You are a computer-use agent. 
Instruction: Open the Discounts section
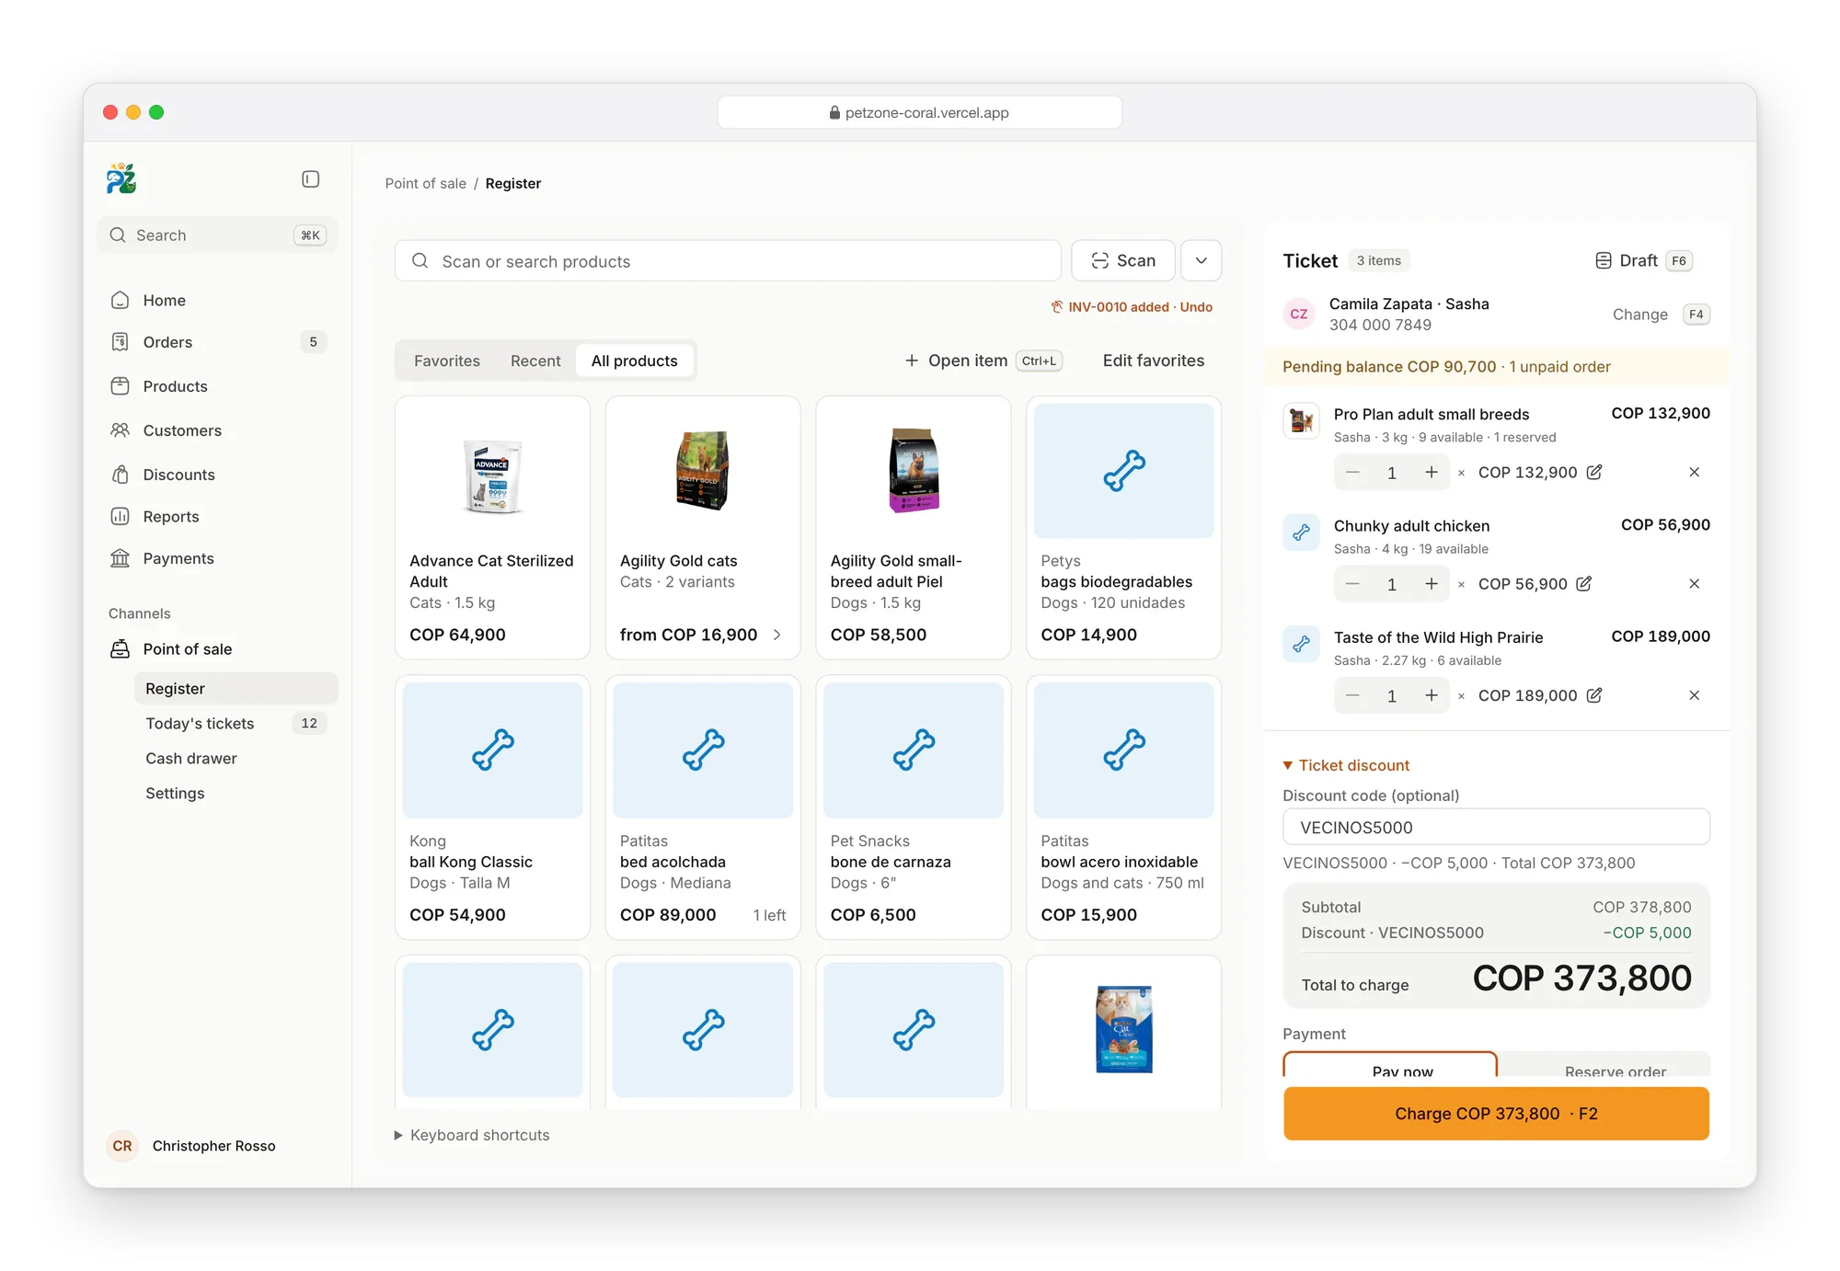[217, 475]
